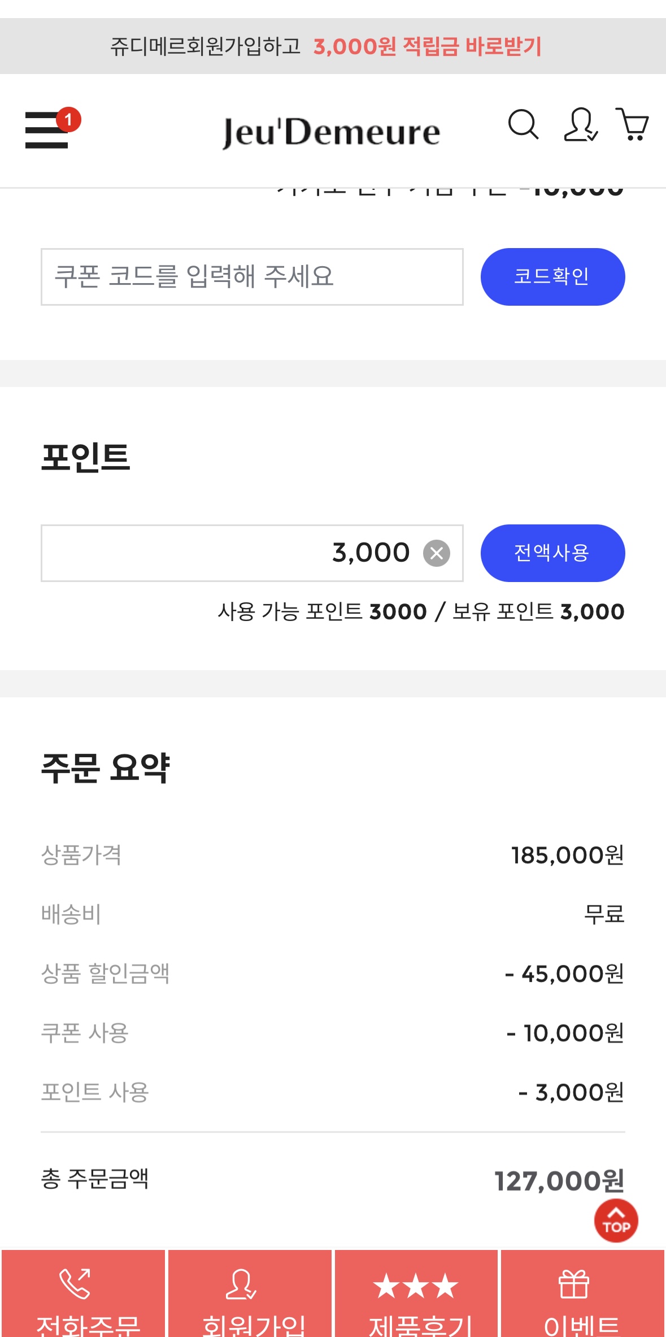Tap the 총 주문금액 127,000원 total

pos(559,1180)
